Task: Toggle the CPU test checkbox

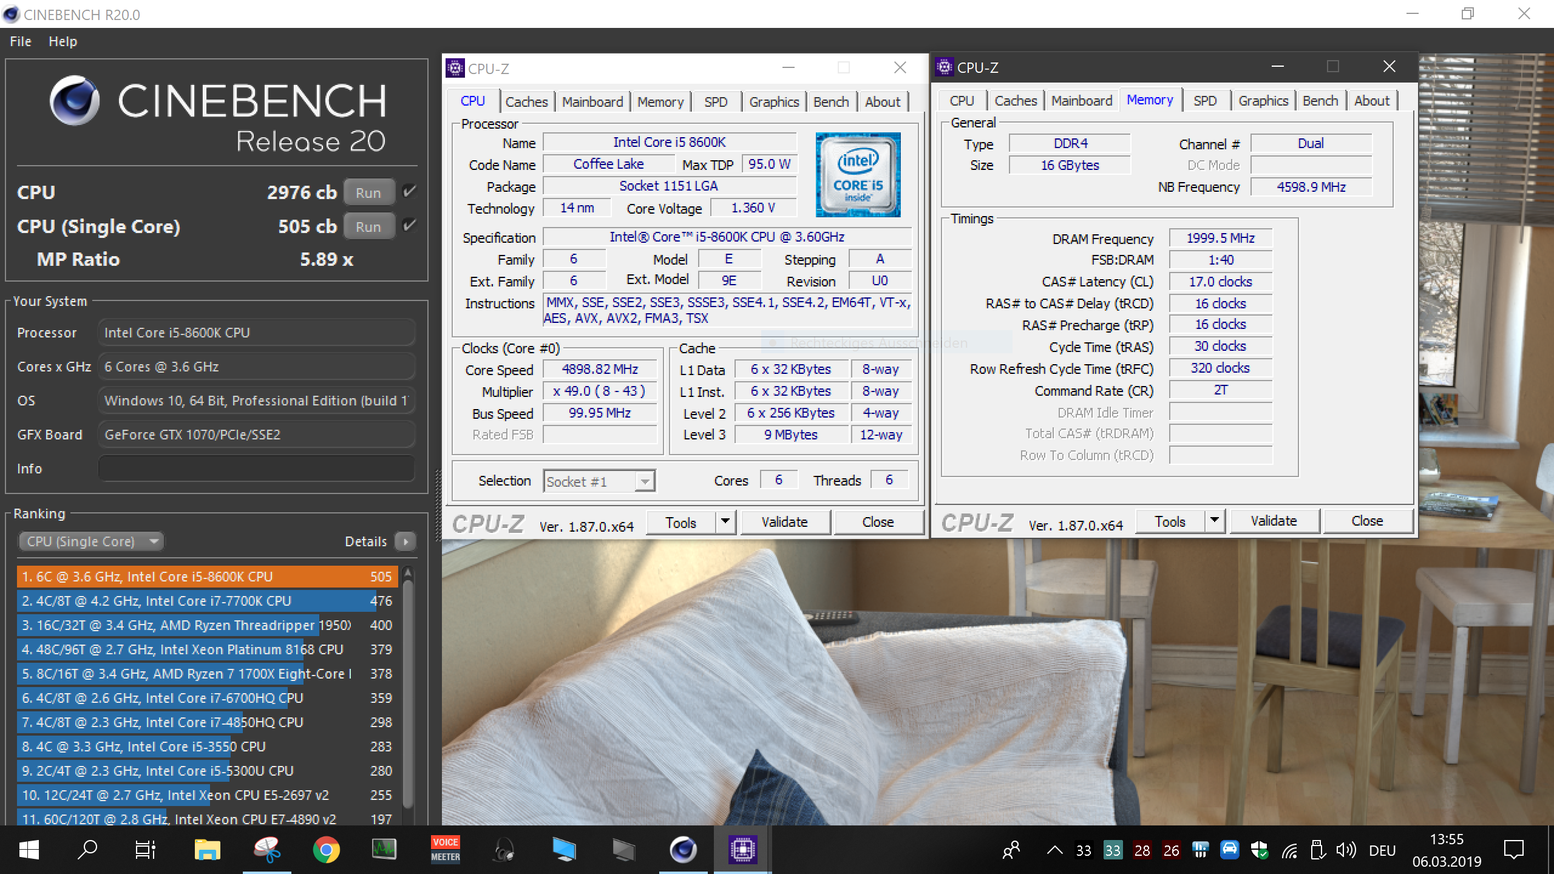Action: (410, 192)
